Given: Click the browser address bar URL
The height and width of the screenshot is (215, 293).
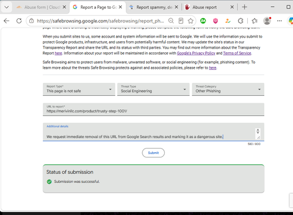Looking at the screenshot, I should tap(100, 21).
